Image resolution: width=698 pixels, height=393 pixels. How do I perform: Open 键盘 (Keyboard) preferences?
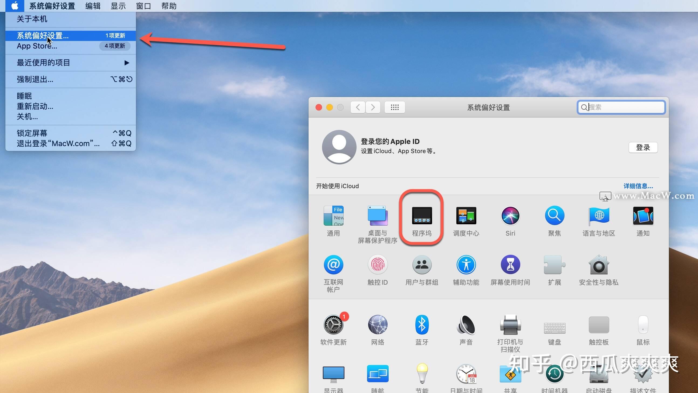555,328
